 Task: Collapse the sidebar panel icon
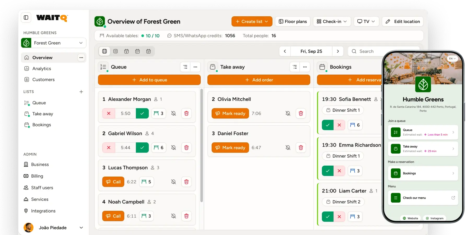click(26, 17)
